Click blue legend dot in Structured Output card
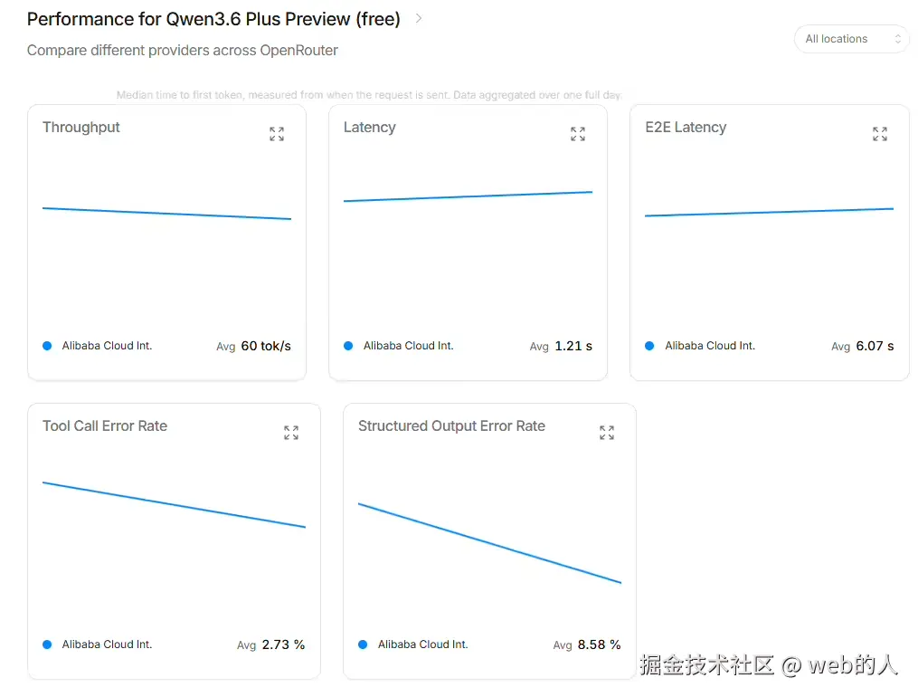The image size is (918, 697). (363, 644)
